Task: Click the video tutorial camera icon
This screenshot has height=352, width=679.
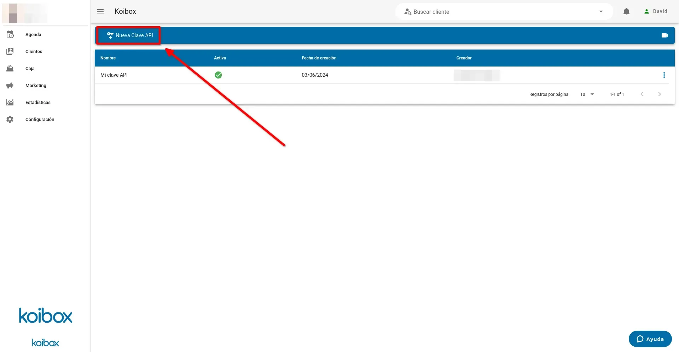Action: 665,35
